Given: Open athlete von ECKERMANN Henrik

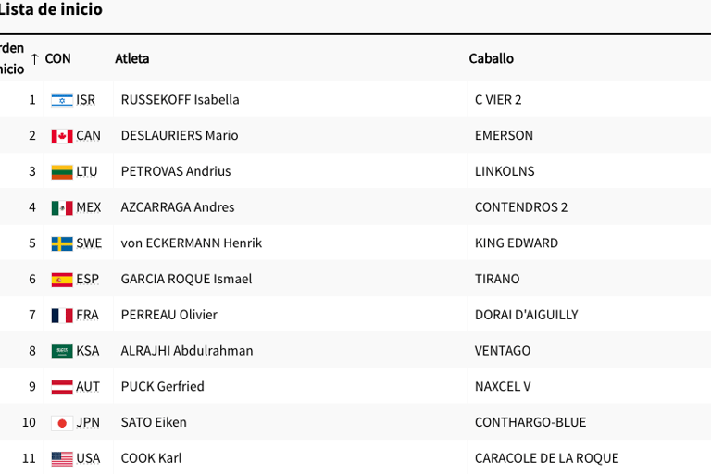Looking at the screenshot, I should (191, 243).
